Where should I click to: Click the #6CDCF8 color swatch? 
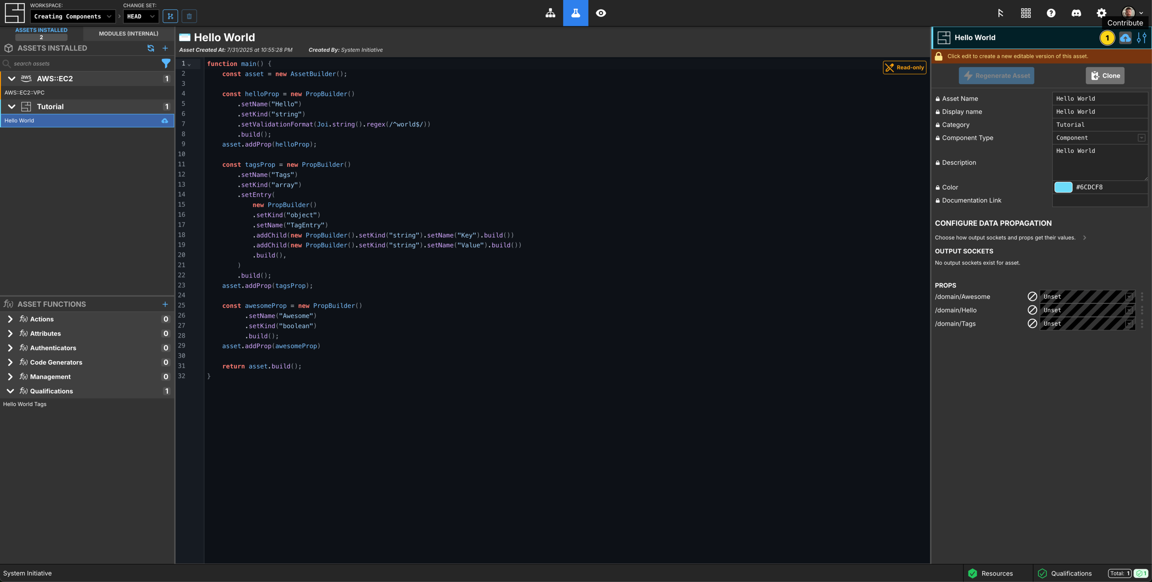coord(1063,187)
